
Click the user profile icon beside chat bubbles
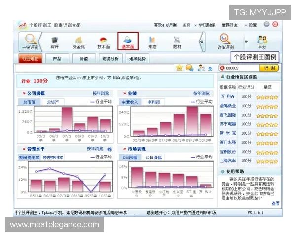(x=201, y=68)
